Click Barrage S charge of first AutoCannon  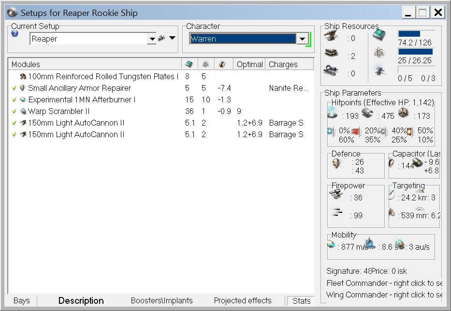(x=286, y=123)
